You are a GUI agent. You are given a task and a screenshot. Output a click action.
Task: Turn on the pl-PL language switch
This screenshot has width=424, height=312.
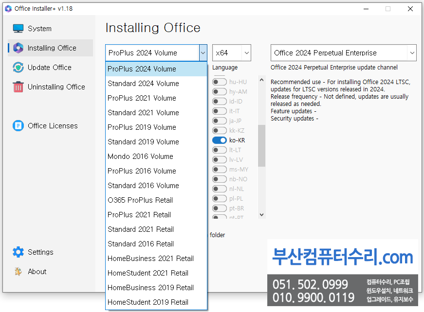(219, 198)
